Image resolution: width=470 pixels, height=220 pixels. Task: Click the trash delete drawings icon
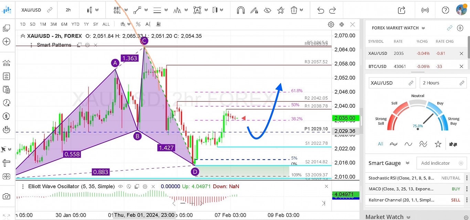(294, 10)
